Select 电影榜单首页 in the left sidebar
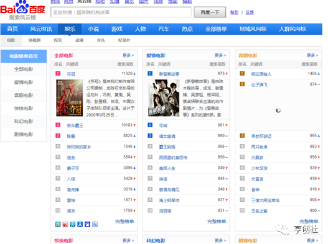This screenshot has height=244, width=328. [24, 56]
